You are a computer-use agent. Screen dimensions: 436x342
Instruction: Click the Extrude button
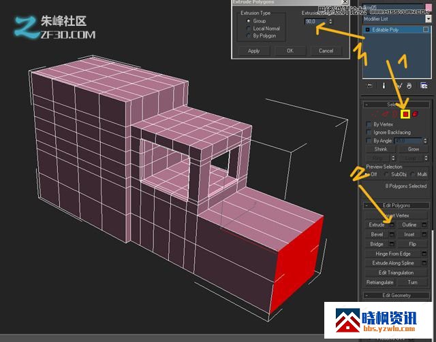click(377, 225)
